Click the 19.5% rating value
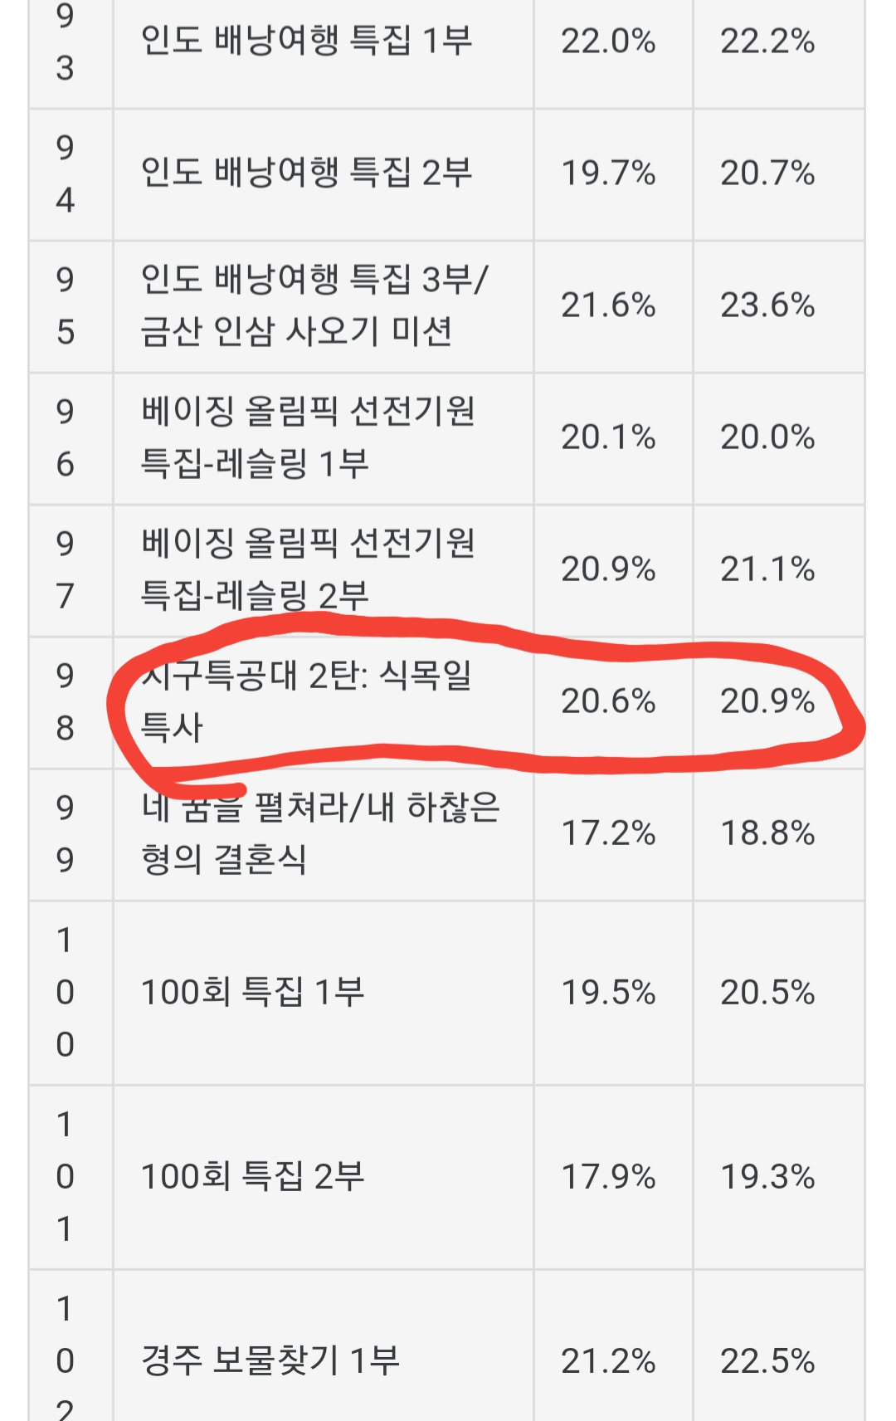896x1421 pixels. click(608, 992)
